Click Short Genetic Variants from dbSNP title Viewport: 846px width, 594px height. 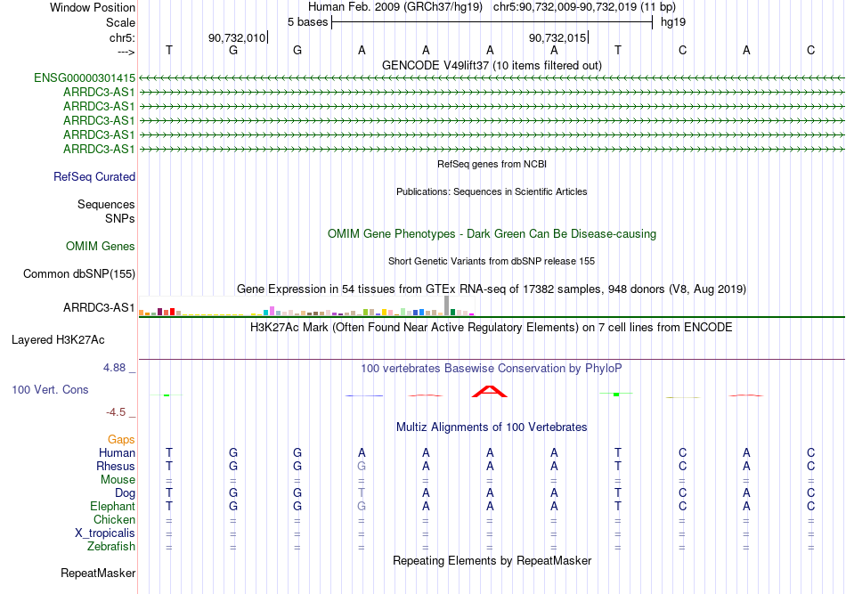click(492, 261)
